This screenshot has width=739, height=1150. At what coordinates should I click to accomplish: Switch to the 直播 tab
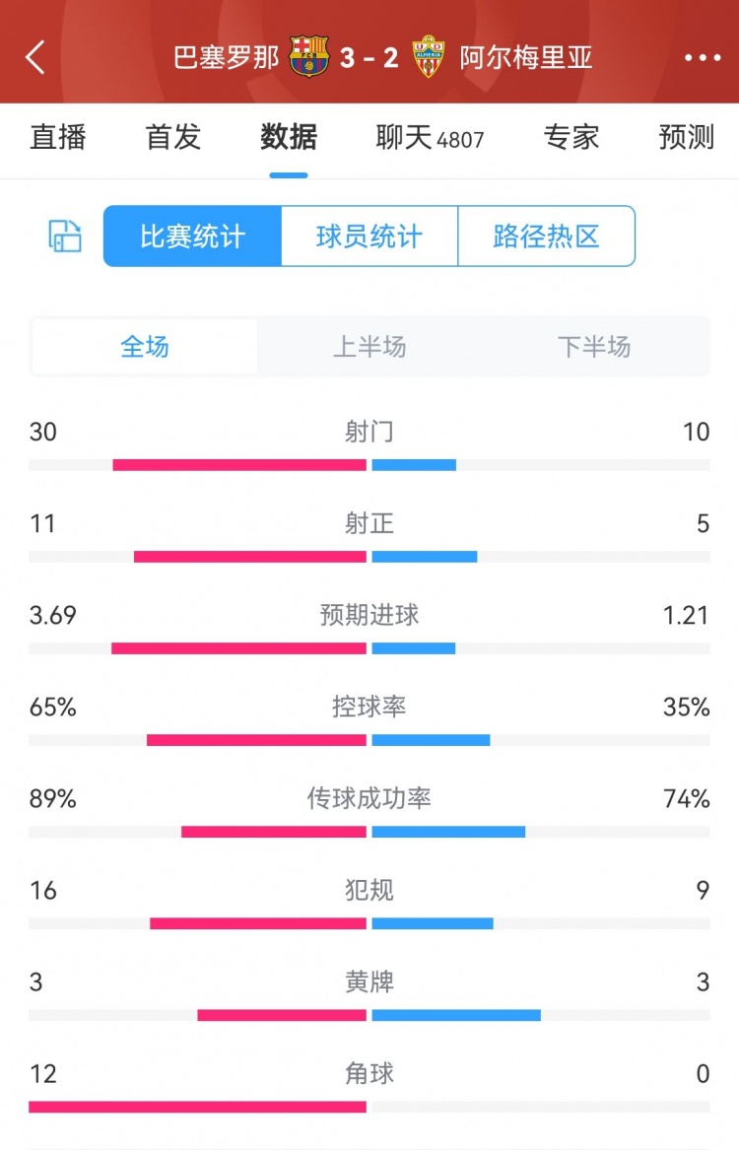[58, 138]
